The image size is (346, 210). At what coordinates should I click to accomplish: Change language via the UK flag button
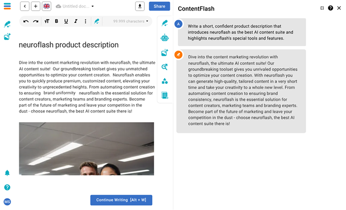click(x=47, y=6)
